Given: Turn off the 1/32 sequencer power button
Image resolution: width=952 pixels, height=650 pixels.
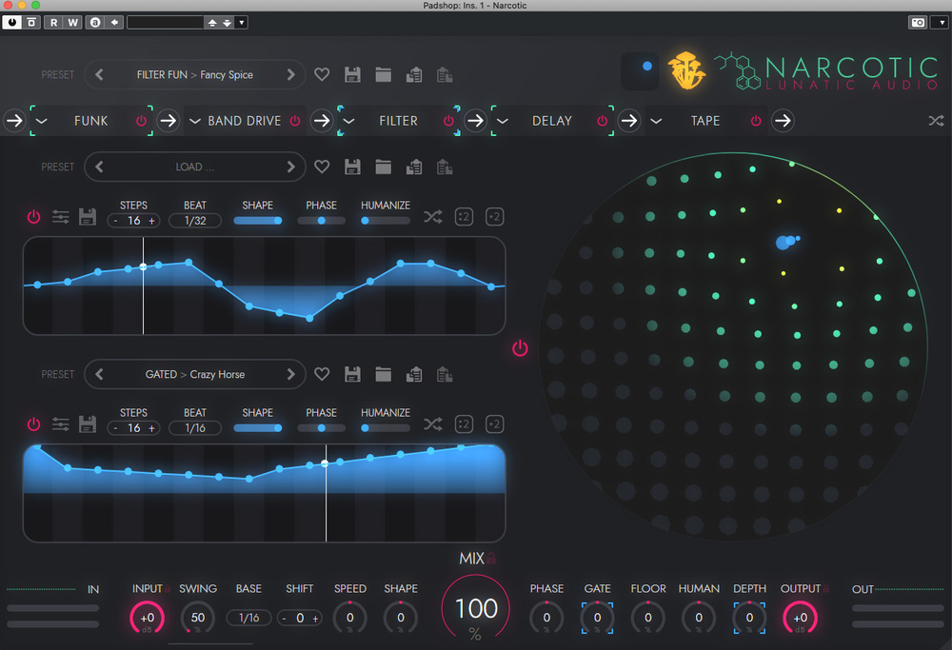Looking at the screenshot, I should pos(34,217).
